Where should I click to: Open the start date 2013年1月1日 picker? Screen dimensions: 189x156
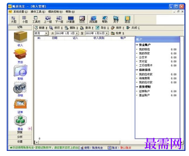[77, 33]
